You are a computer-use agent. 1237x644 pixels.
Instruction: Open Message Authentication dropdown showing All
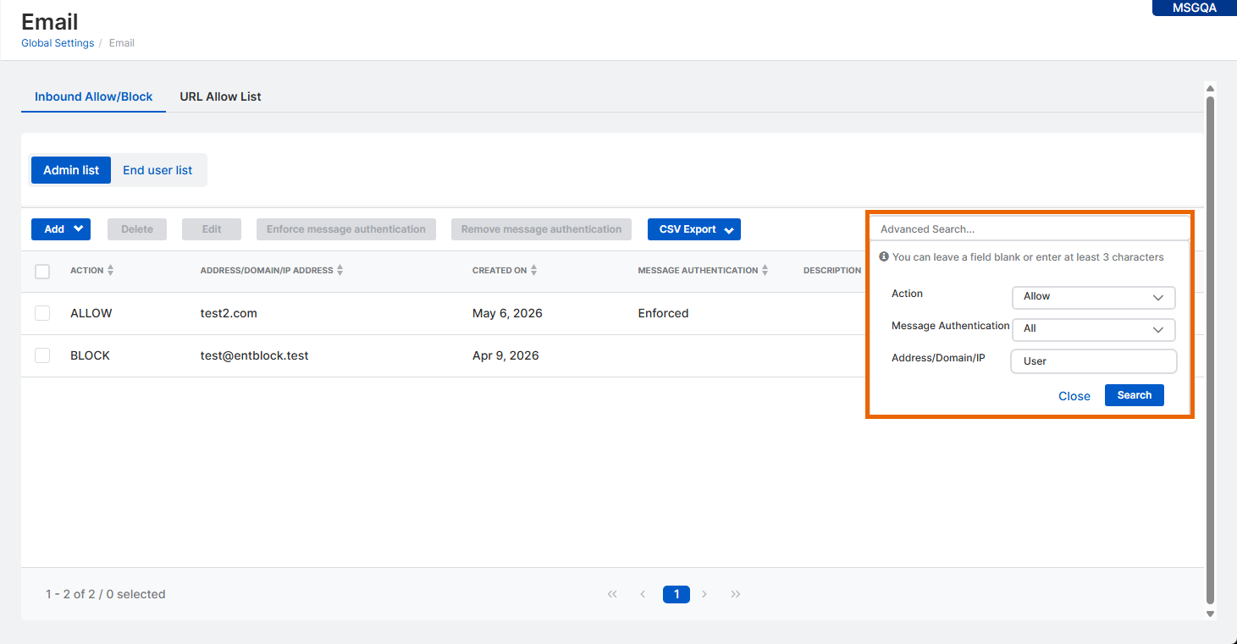tap(1094, 329)
